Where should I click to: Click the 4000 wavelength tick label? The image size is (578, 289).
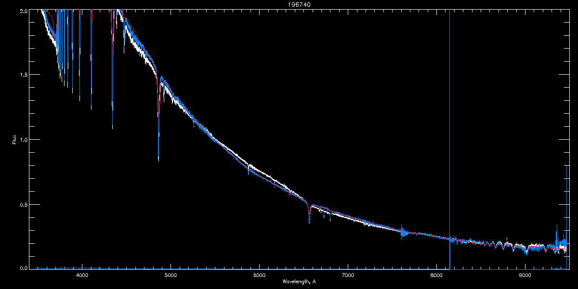click(82, 276)
